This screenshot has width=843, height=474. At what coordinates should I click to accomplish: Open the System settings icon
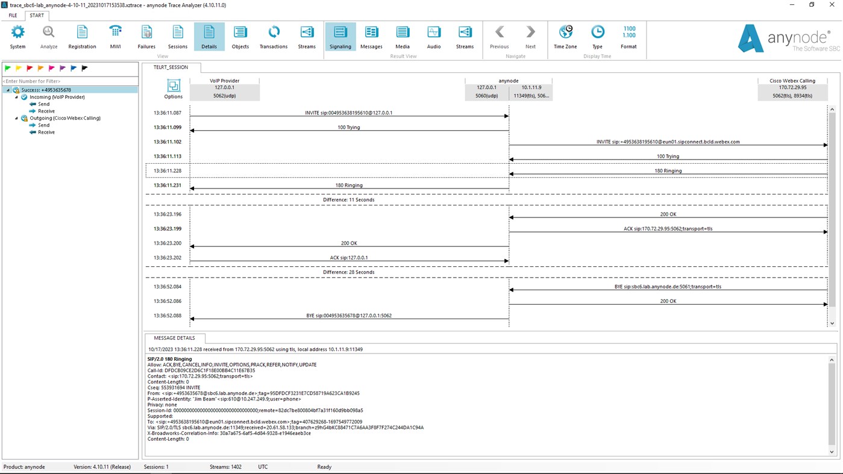point(17,36)
